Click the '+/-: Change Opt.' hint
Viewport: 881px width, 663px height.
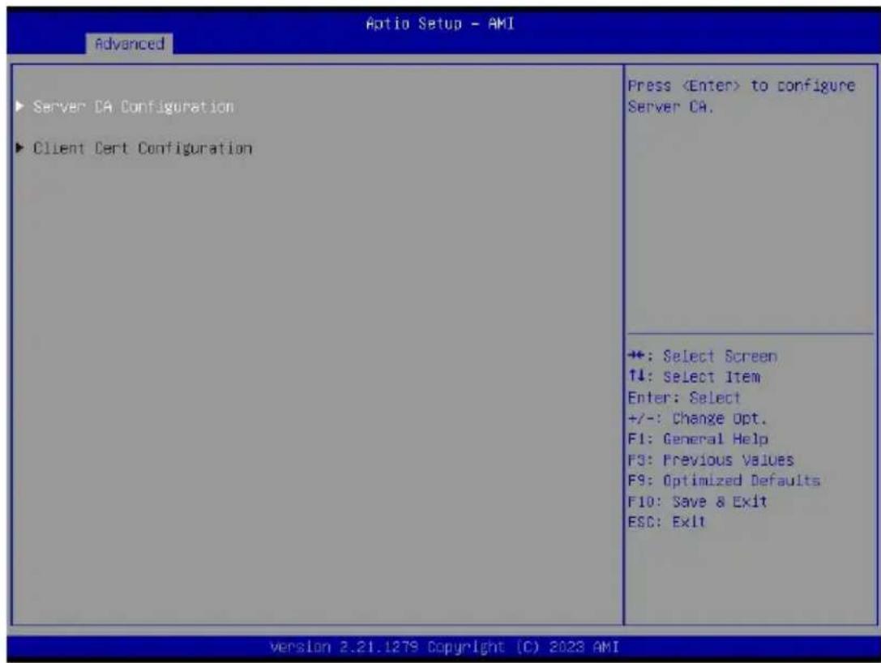tap(697, 418)
